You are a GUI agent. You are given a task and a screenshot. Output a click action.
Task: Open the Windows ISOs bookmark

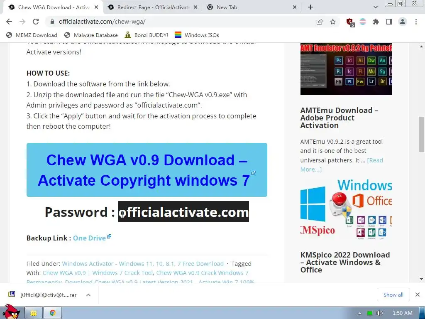click(197, 35)
